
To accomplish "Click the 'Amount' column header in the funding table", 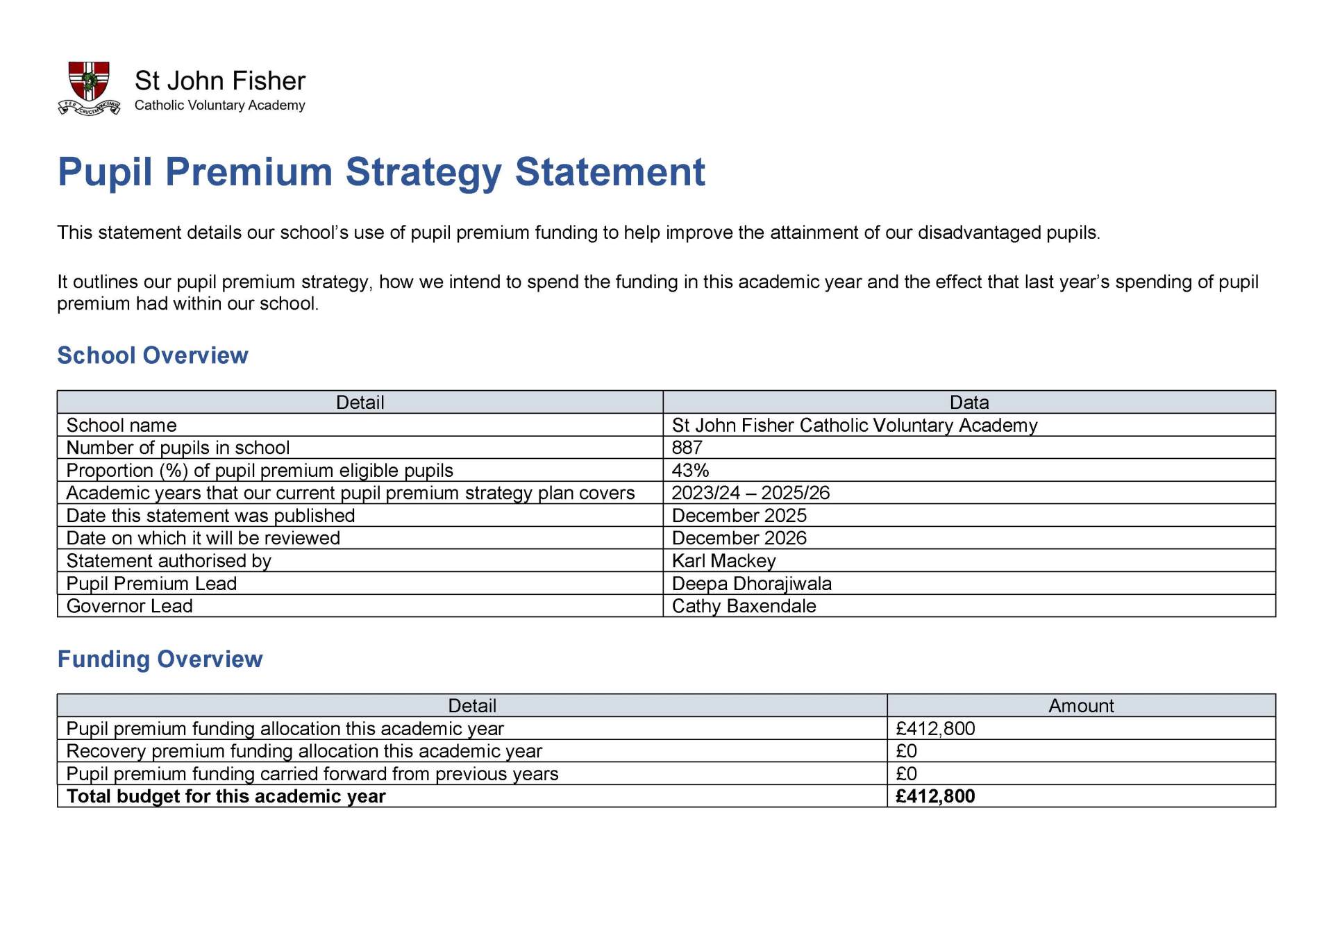I will [1080, 706].
